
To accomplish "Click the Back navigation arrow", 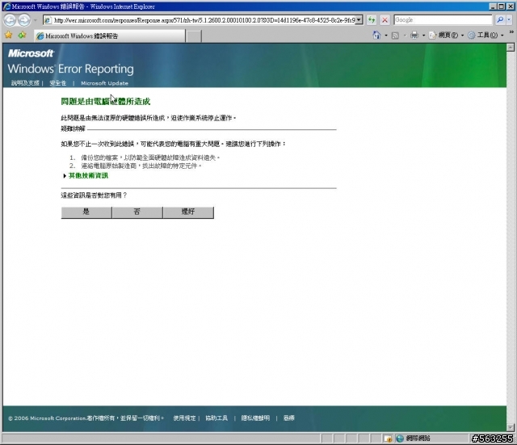I will (x=11, y=20).
